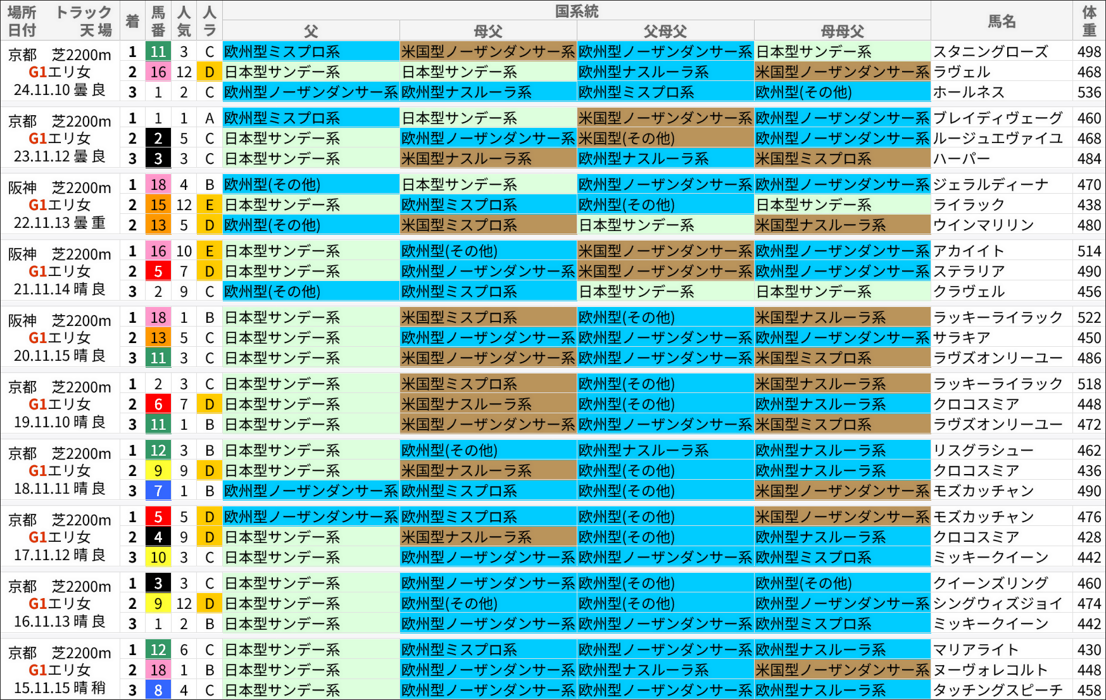Select pink horse number 18 for ジェラルディーナ
This screenshot has width=1106, height=700.
click(158, 184)
